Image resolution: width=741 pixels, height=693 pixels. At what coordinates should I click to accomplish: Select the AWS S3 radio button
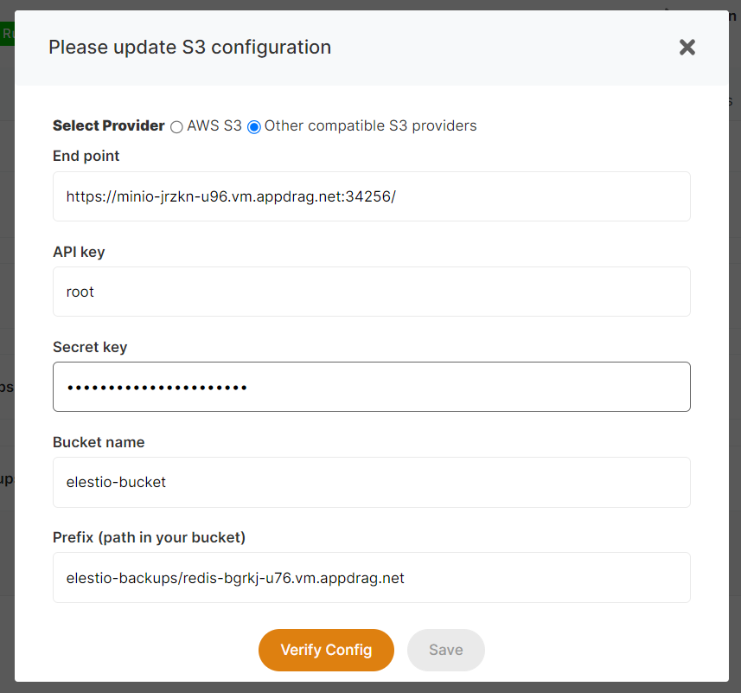(x=176, y=126)
